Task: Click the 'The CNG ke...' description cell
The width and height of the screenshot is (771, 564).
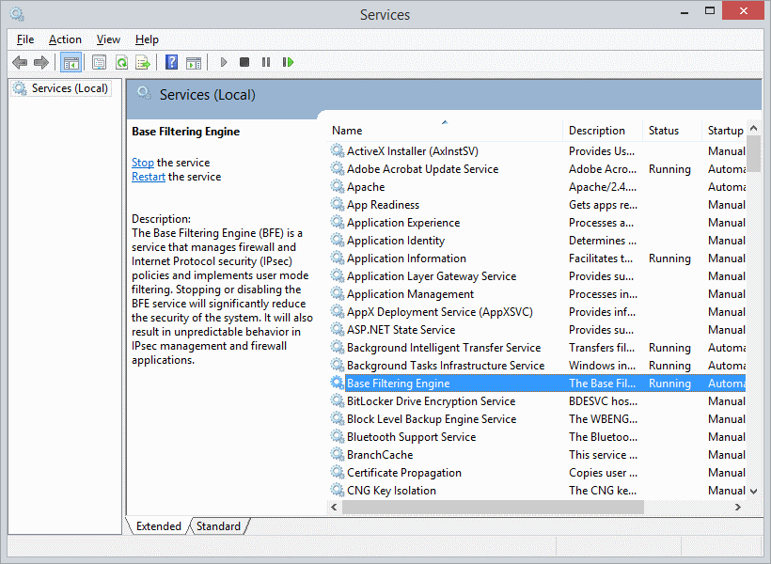Action: (603, 491)
